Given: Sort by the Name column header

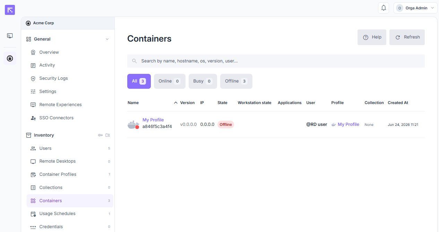Looking at the screenshot, I should [x=133, y=103].
